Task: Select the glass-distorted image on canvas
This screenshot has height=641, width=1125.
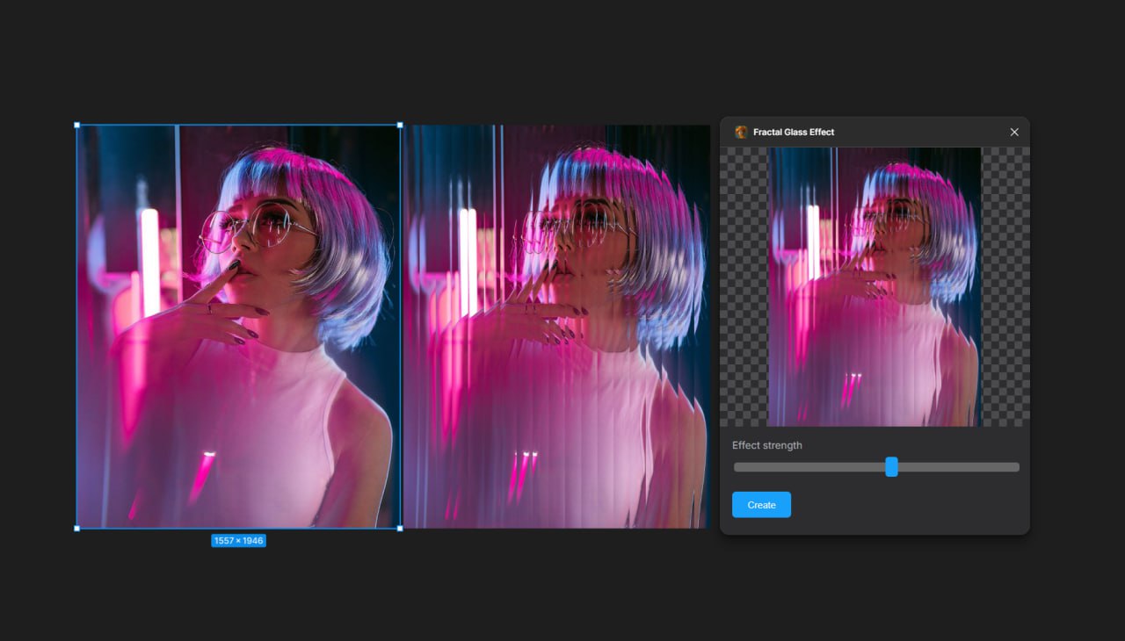Action: pos(556,327)
